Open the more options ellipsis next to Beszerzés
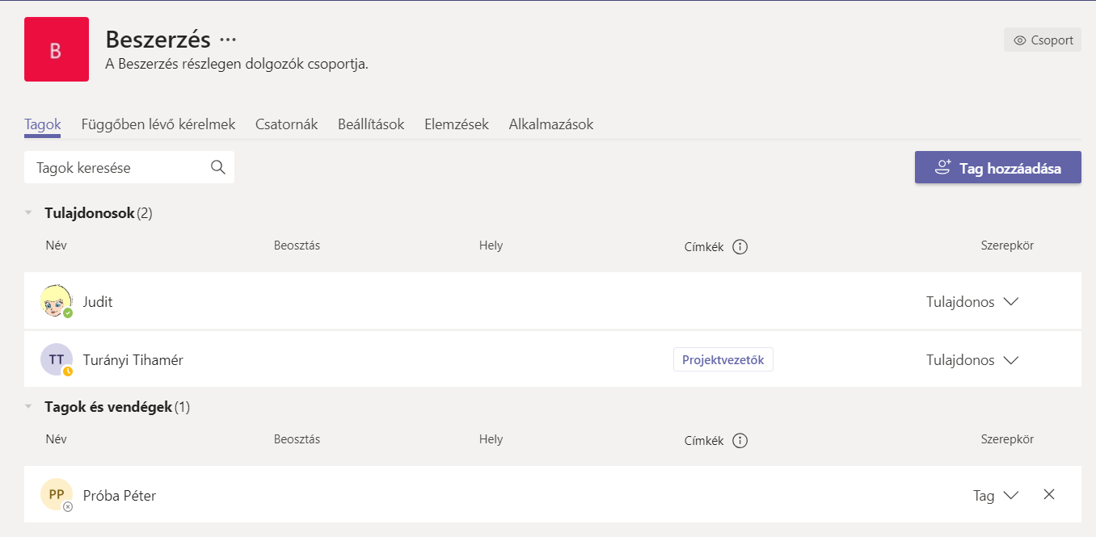 tap(228, 40)
